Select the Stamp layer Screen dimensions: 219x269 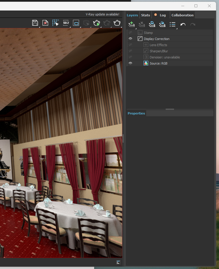point(170,33)
